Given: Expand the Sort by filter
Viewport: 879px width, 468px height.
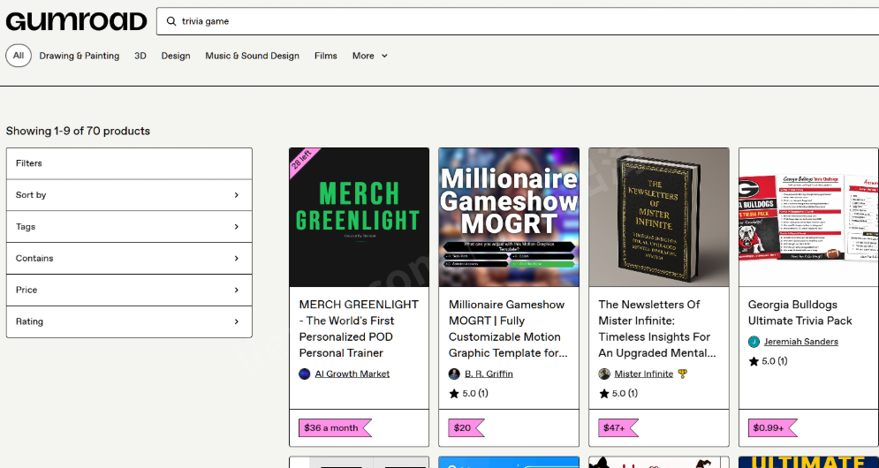Looking at the screenshot, I should tap(129, 195).
